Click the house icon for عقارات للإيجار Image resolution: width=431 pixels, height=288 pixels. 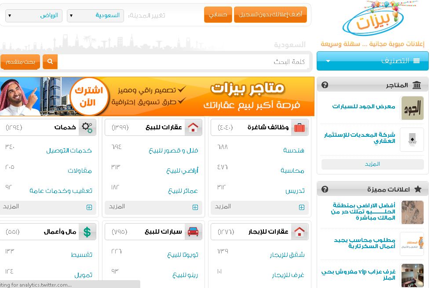300,232
